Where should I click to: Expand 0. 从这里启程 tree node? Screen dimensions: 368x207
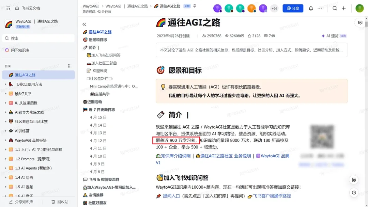6,103
